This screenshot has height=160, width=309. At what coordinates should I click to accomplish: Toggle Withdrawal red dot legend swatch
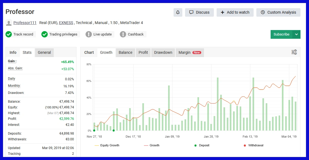[245, 146]
